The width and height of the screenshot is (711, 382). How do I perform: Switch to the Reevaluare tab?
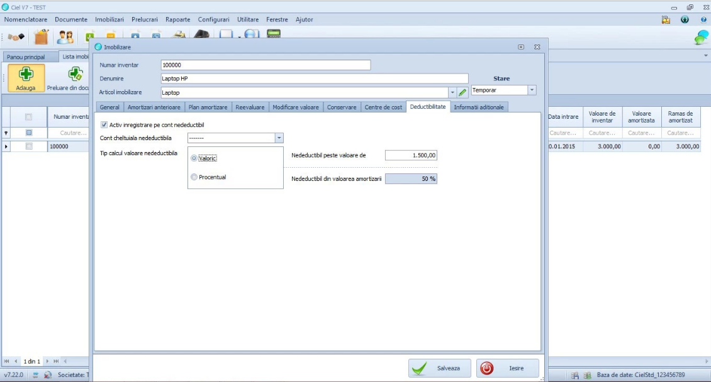point(250,107)
